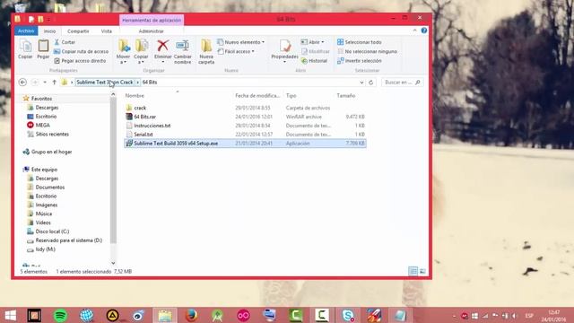Screen dimensions: 574x323
Task: Click Pegar acceso directo
Action: click(80, 61)
